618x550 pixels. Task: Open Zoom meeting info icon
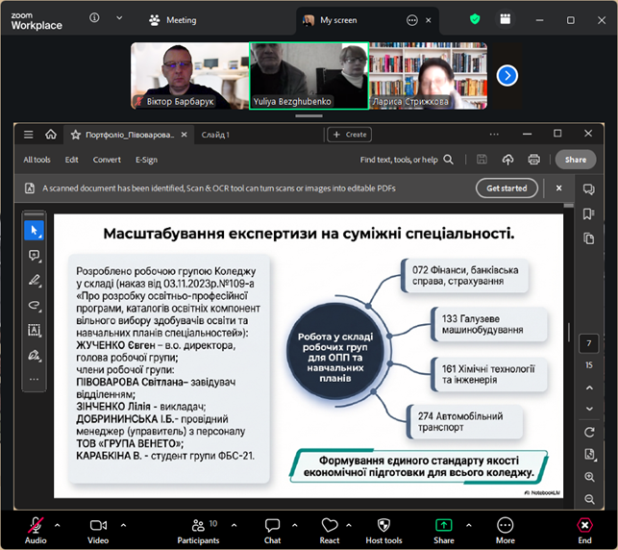coord(94,17)
